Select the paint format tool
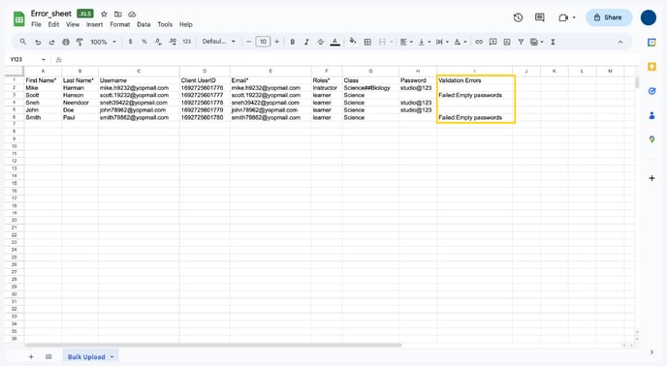The width and height of the screenshot is (667, 366). click(79, 42)
